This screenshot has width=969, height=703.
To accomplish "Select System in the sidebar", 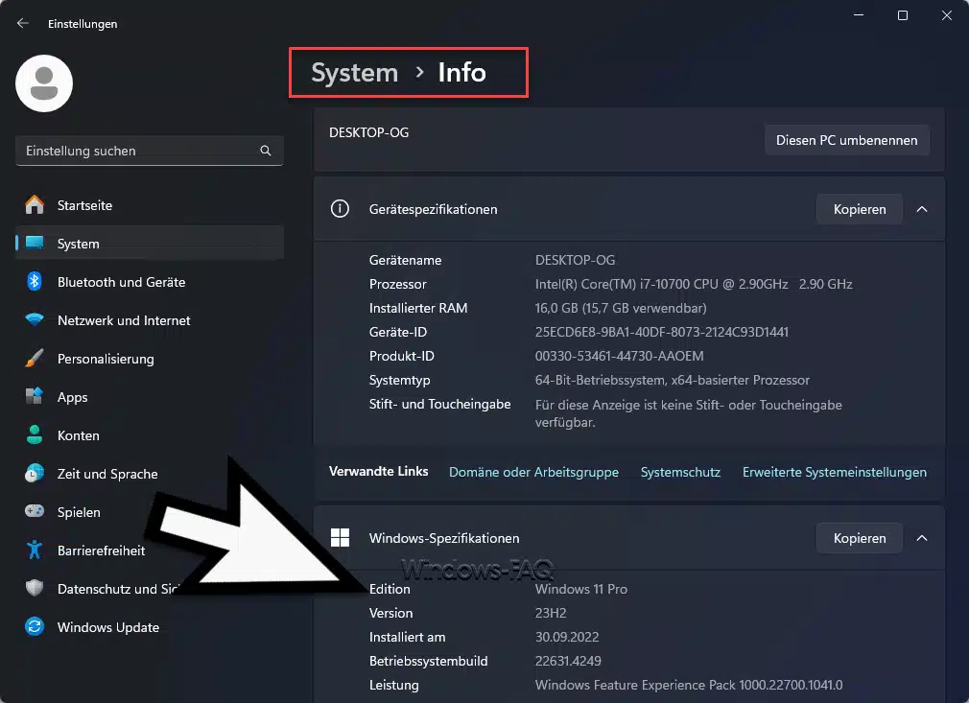I will (77, 243).
